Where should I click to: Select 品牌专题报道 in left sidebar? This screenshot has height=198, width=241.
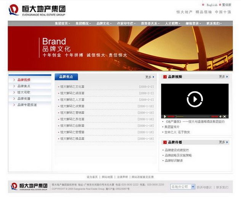coord(27,105)
